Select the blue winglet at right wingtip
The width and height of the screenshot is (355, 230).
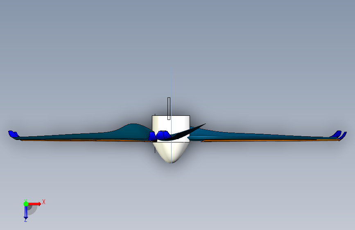(339, 135)
